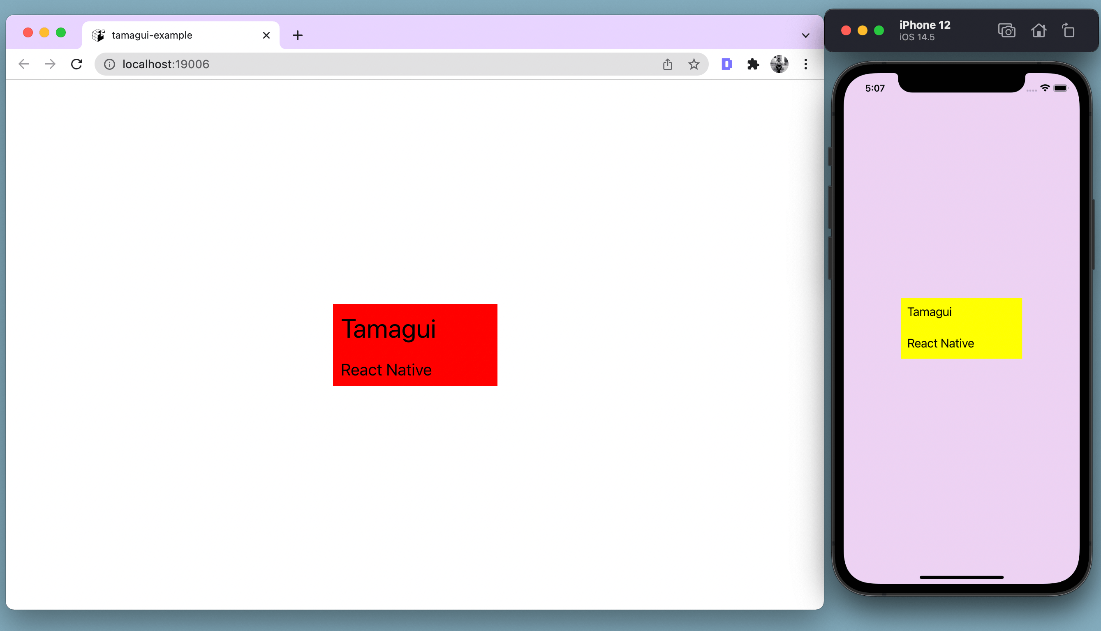Click the share page icon

[x=667, y=64]
